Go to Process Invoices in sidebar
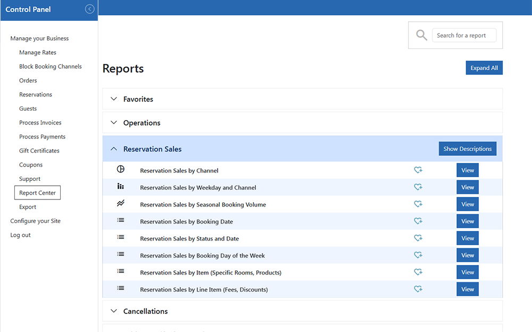 (40, 123)
